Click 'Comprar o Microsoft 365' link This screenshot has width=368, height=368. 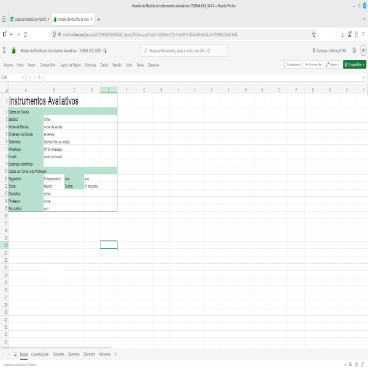click(x=329, y=50)
